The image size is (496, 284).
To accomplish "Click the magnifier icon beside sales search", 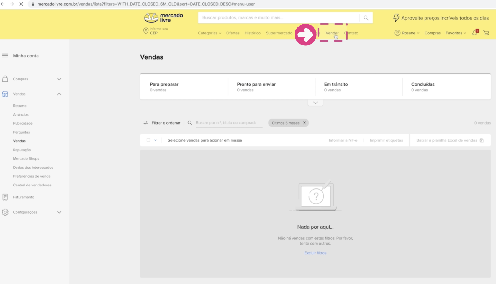I will pos(190,123).
